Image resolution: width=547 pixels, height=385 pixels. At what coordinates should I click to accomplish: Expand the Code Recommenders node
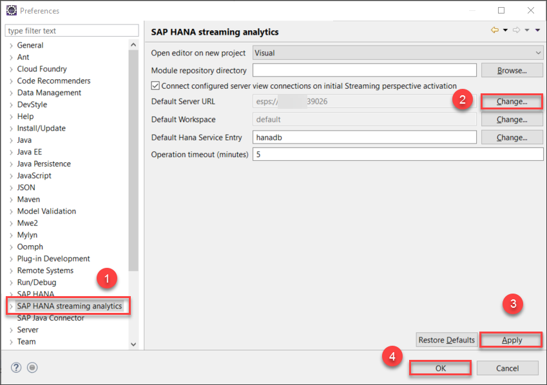coord(11,81)
